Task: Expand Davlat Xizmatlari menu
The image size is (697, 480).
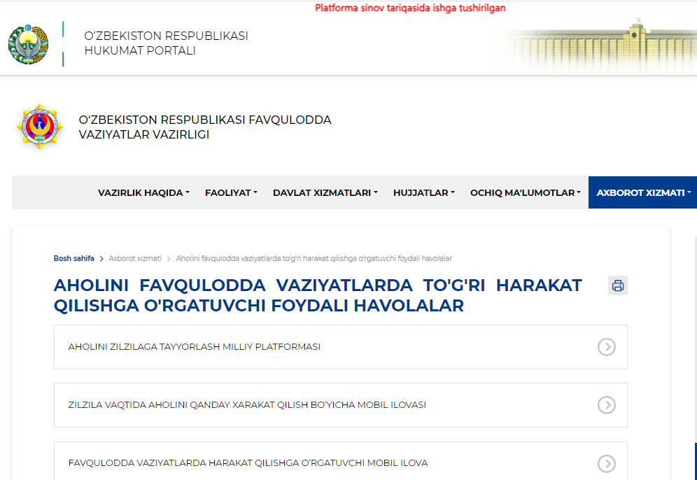Action: 325,192
